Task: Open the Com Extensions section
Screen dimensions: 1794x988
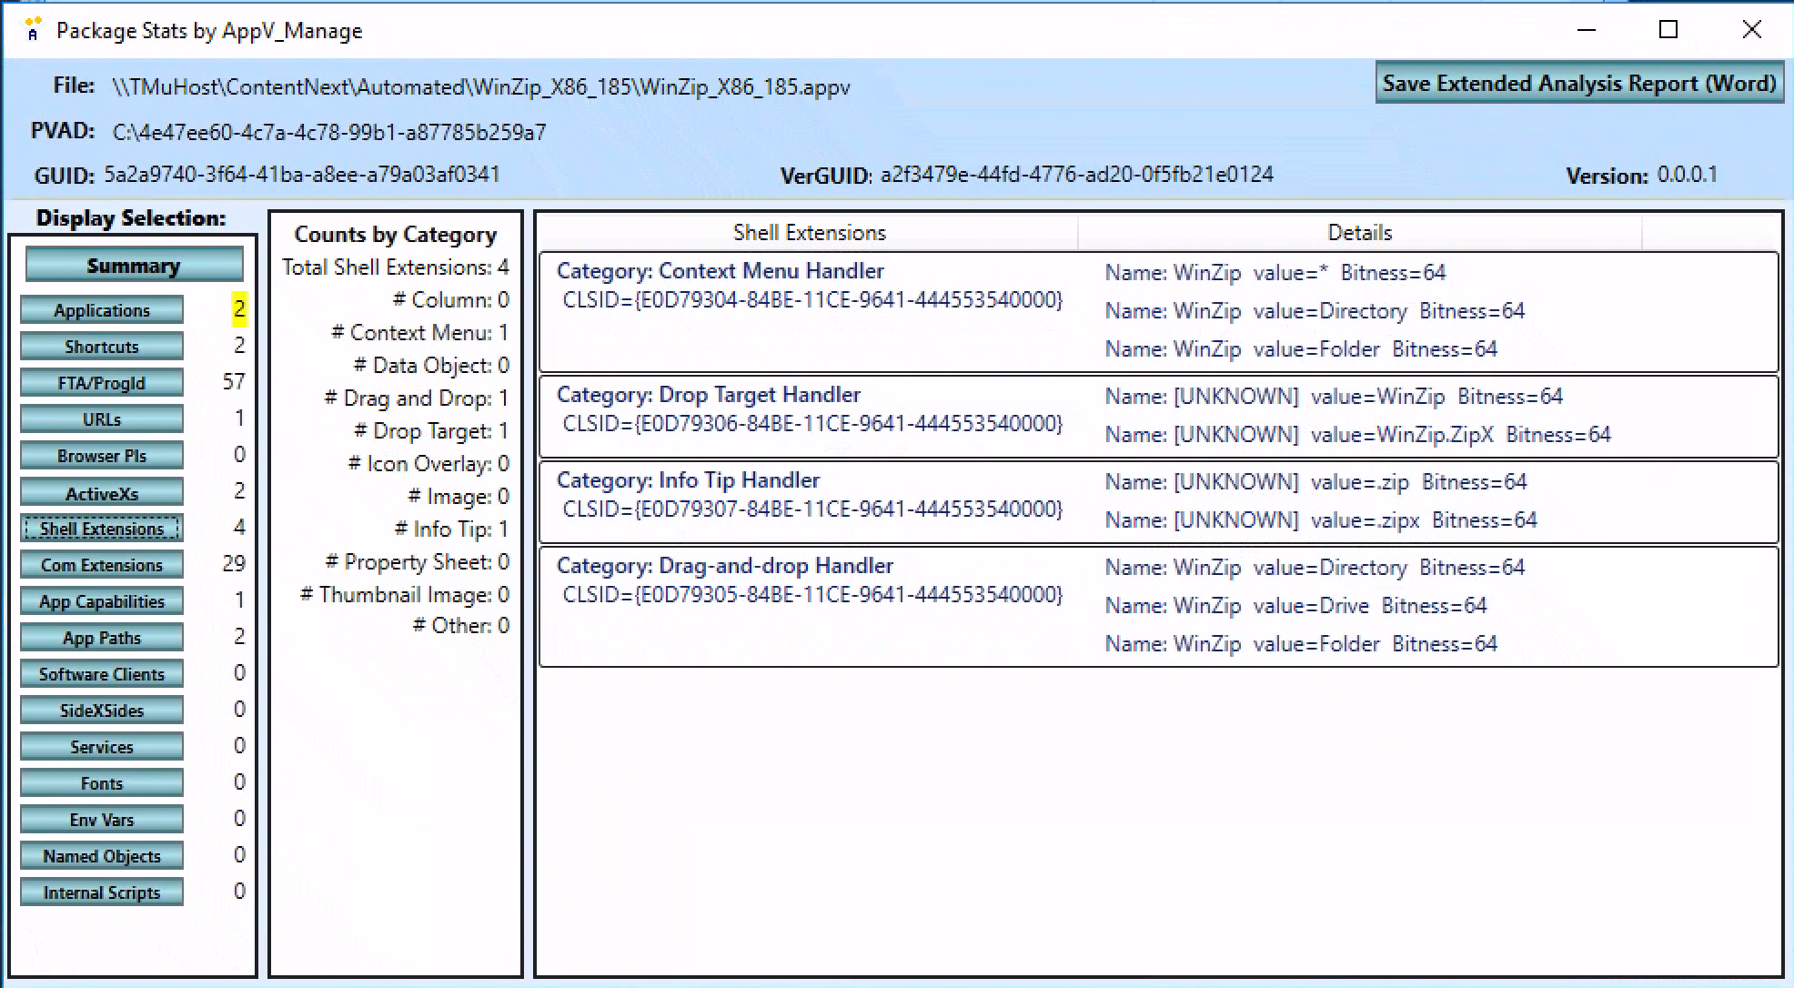Action: point(102,565)
